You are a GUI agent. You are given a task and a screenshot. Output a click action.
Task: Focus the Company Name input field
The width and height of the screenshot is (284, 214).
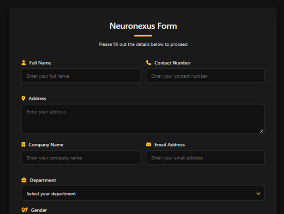tap(81, 157)
